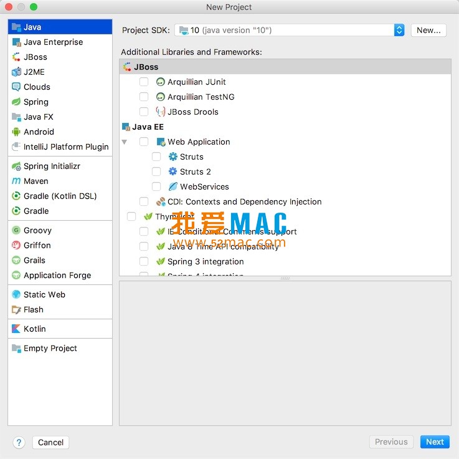Image resolution: width=459 pixels, height=459 pixels.
Task: Check the Thymeleaf checkbox
Action: click(x=131, y=216)
